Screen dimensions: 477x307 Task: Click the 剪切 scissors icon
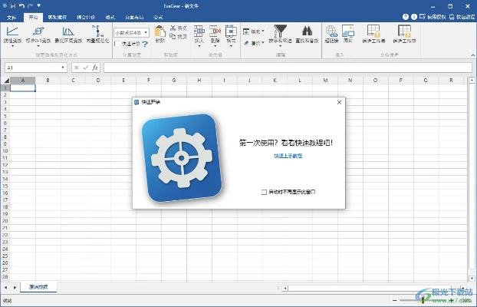(173, 28)
